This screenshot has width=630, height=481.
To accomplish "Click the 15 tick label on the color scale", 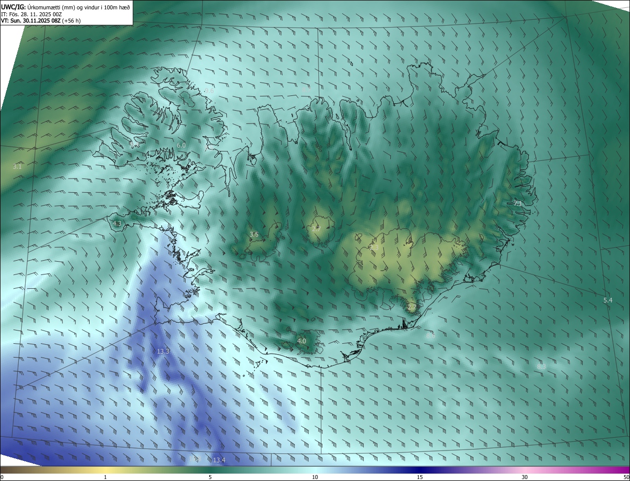I will click(x=420, y=477).
